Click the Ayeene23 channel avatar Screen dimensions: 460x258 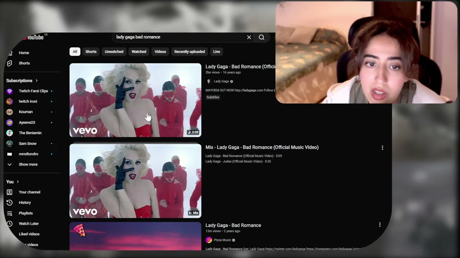(10, 123)
